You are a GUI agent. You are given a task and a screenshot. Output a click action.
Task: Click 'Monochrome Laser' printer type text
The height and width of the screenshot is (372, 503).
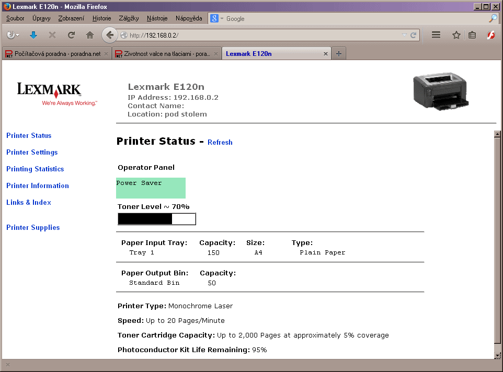click(x=200, y=306)
